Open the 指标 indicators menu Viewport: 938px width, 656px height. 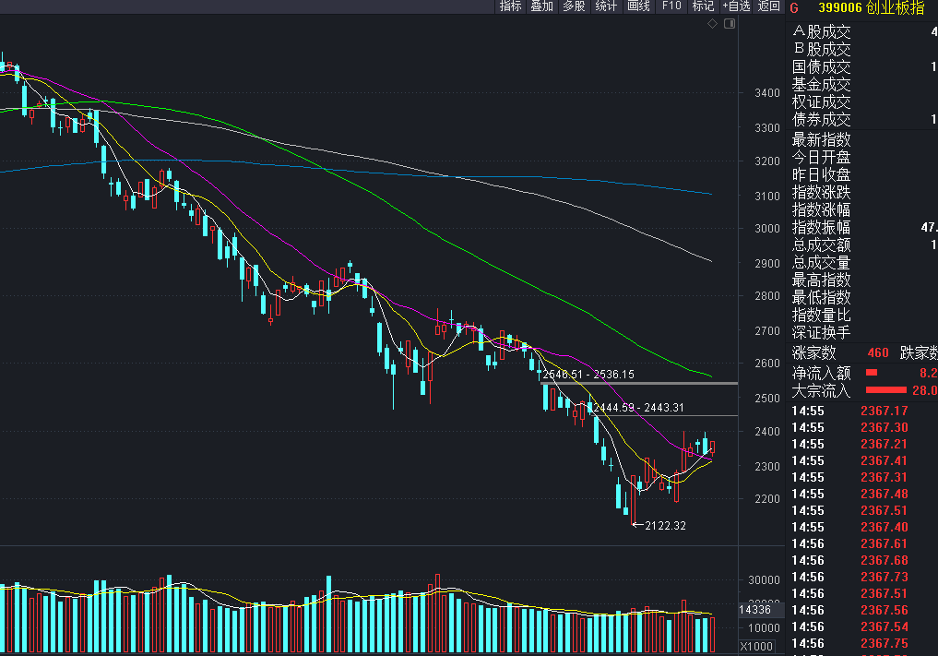510,6
